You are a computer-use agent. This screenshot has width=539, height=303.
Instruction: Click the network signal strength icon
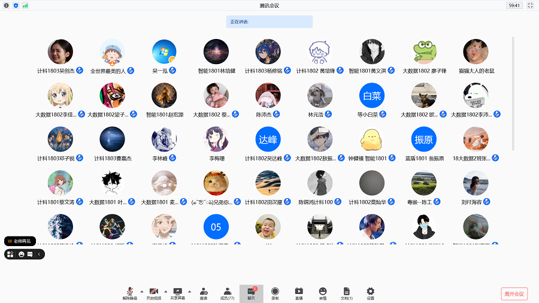coord(25,5)
